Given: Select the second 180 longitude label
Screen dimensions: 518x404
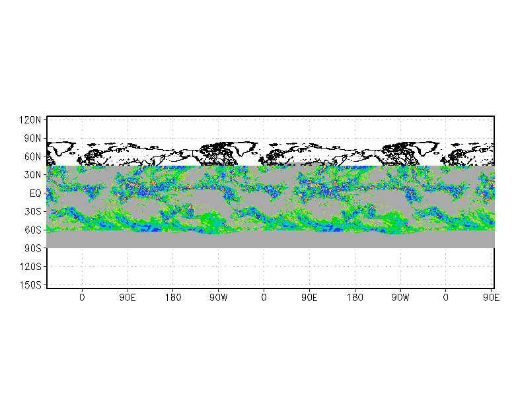Looking at the screenshot, I should pyautogui.click(x=355, y=298).
